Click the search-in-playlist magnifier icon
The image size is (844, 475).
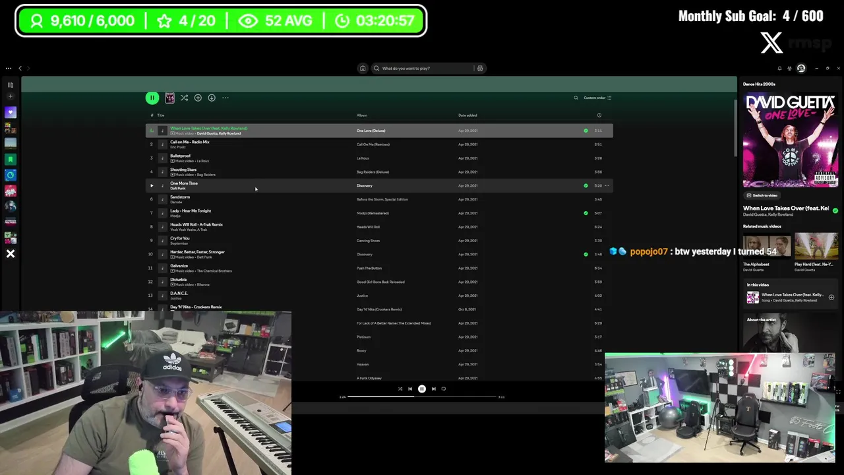click(576, 98)
